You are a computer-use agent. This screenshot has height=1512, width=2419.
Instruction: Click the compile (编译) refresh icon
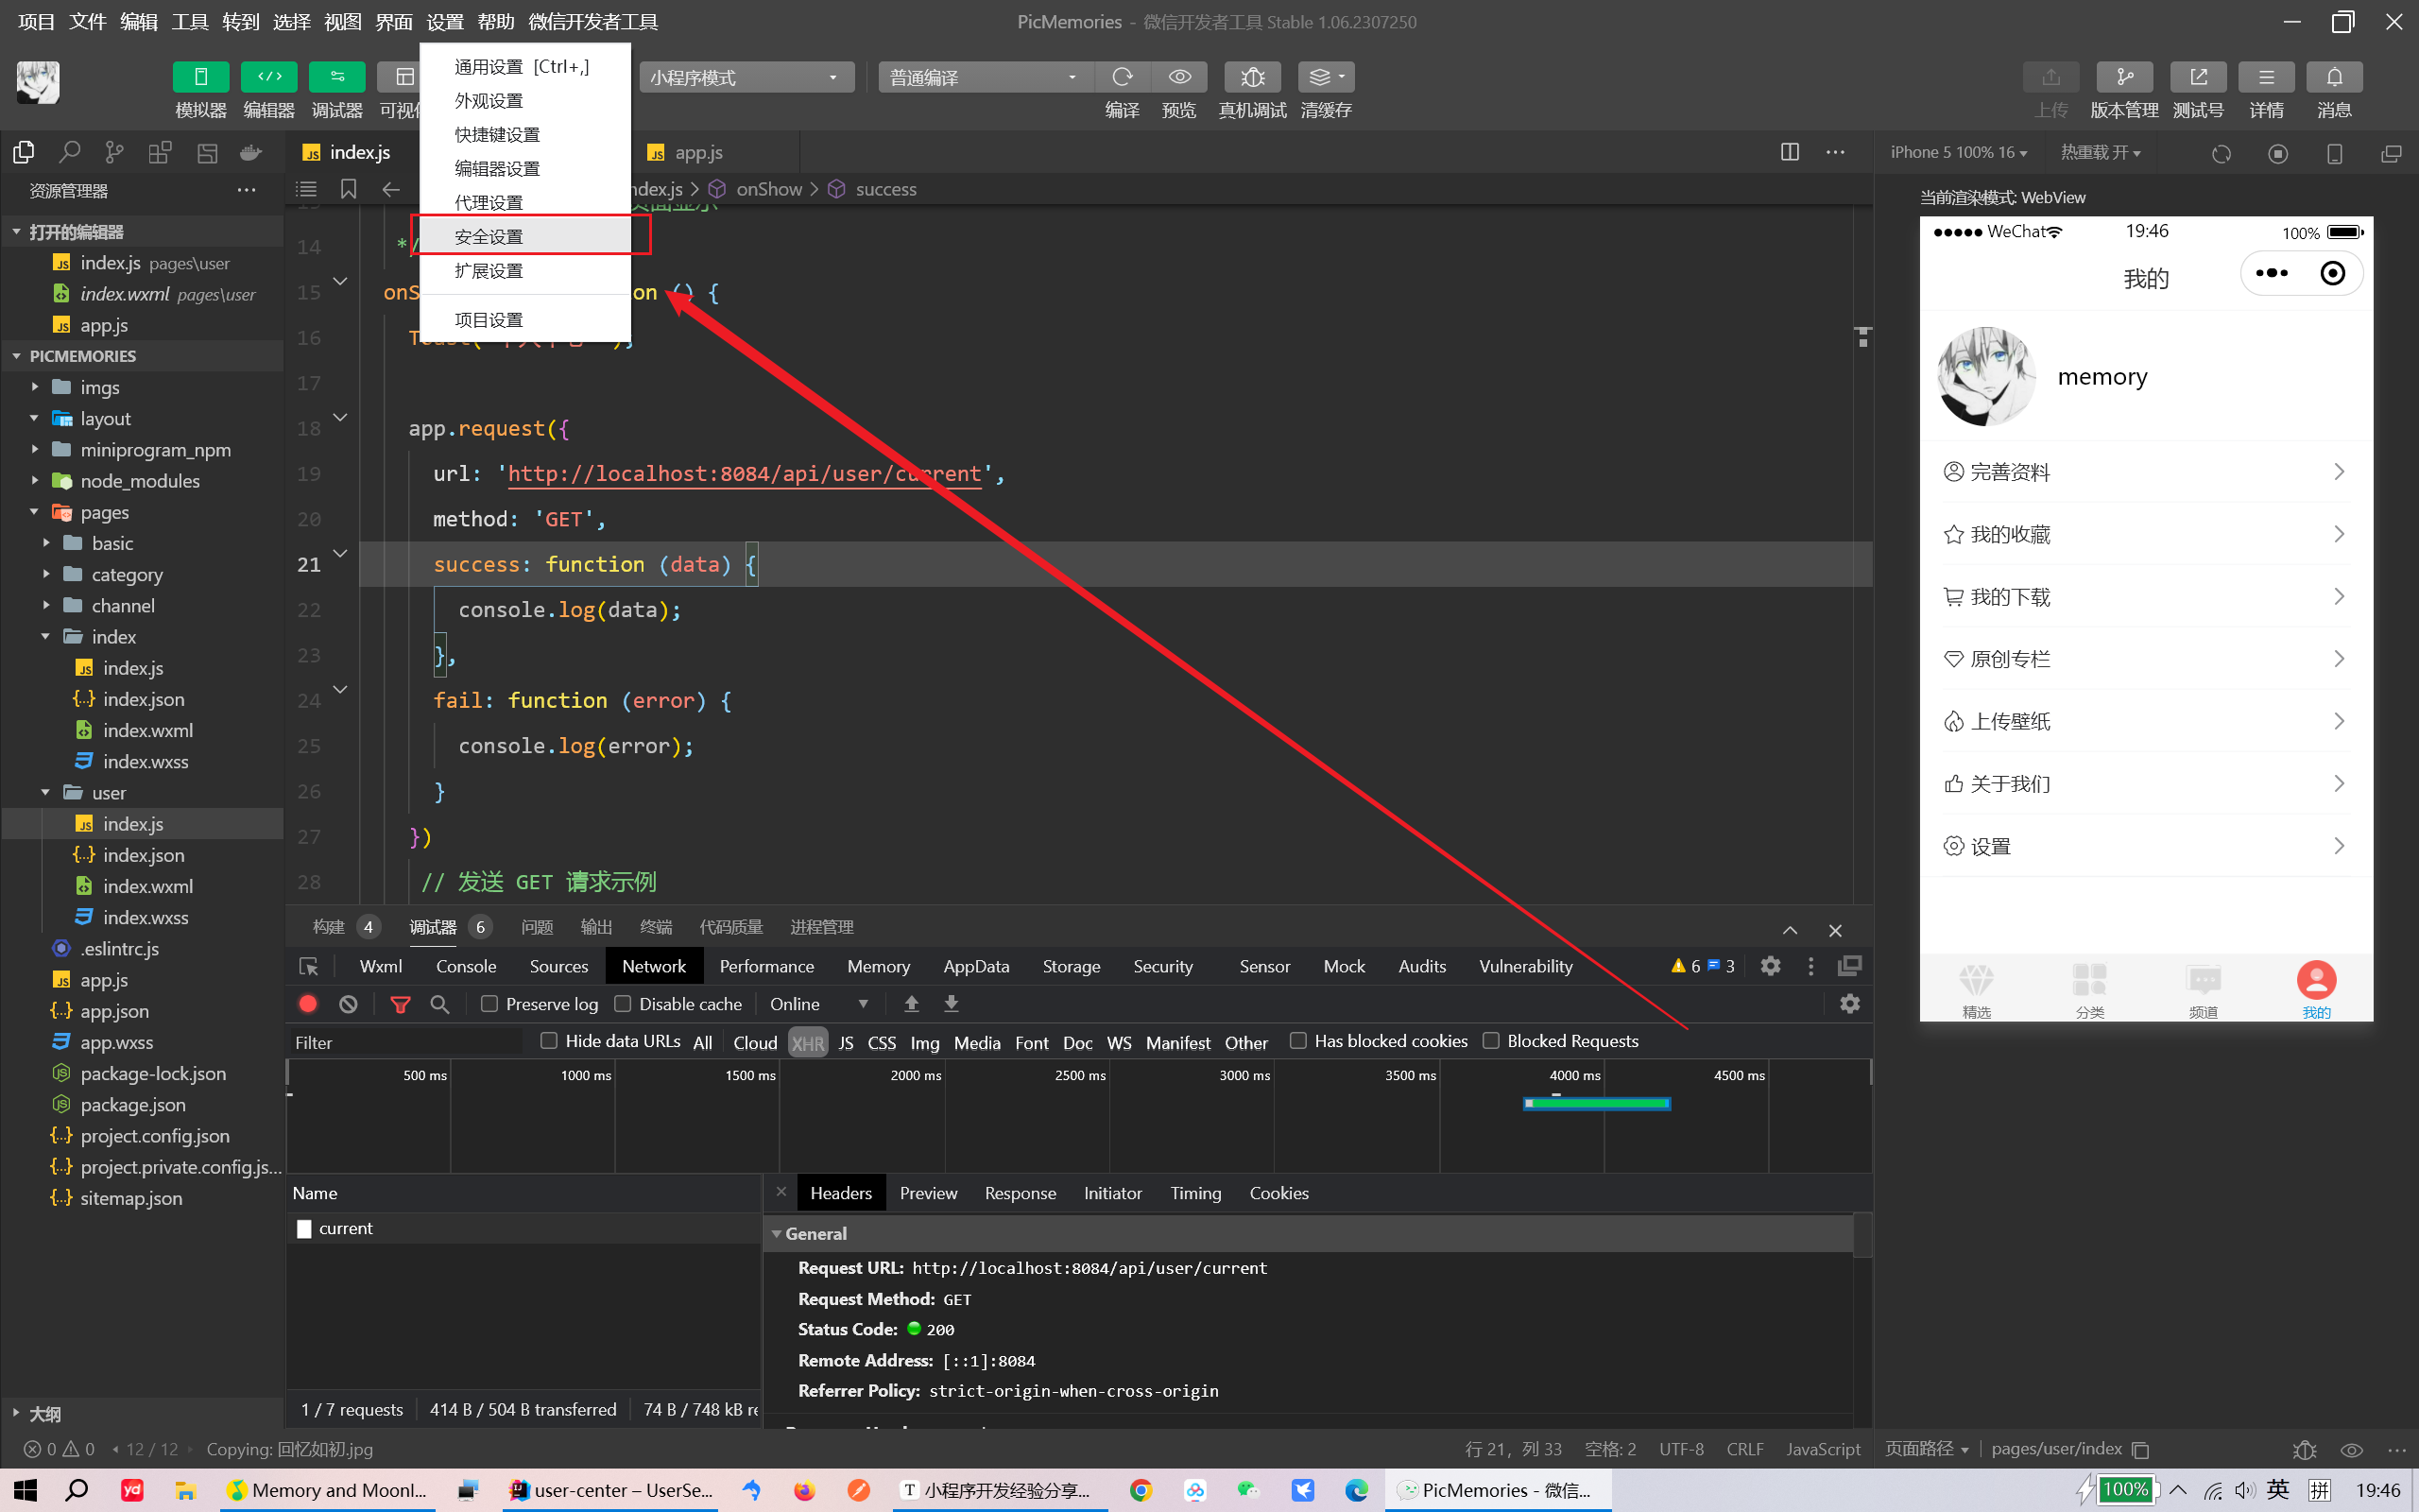(1123, 77)
